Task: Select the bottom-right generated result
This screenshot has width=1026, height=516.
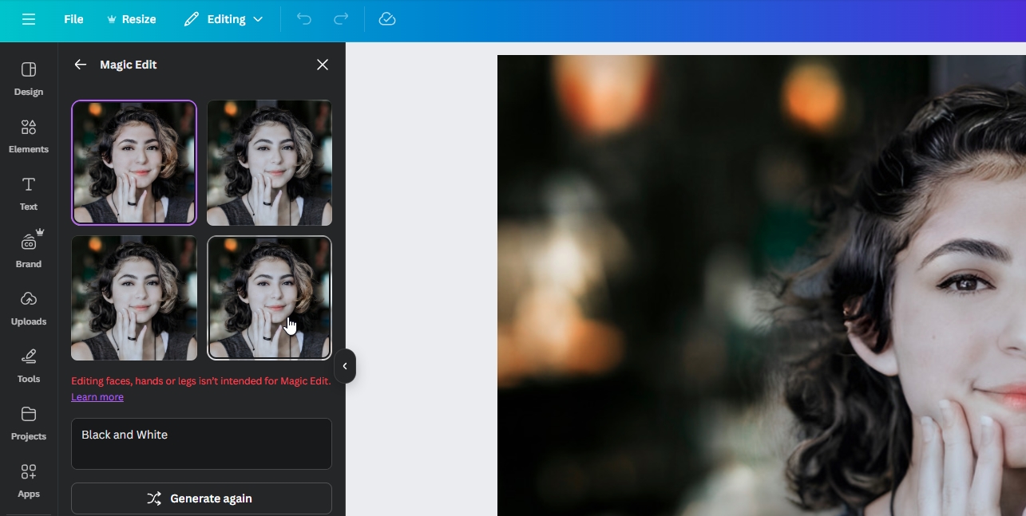Action: (269, 297)
